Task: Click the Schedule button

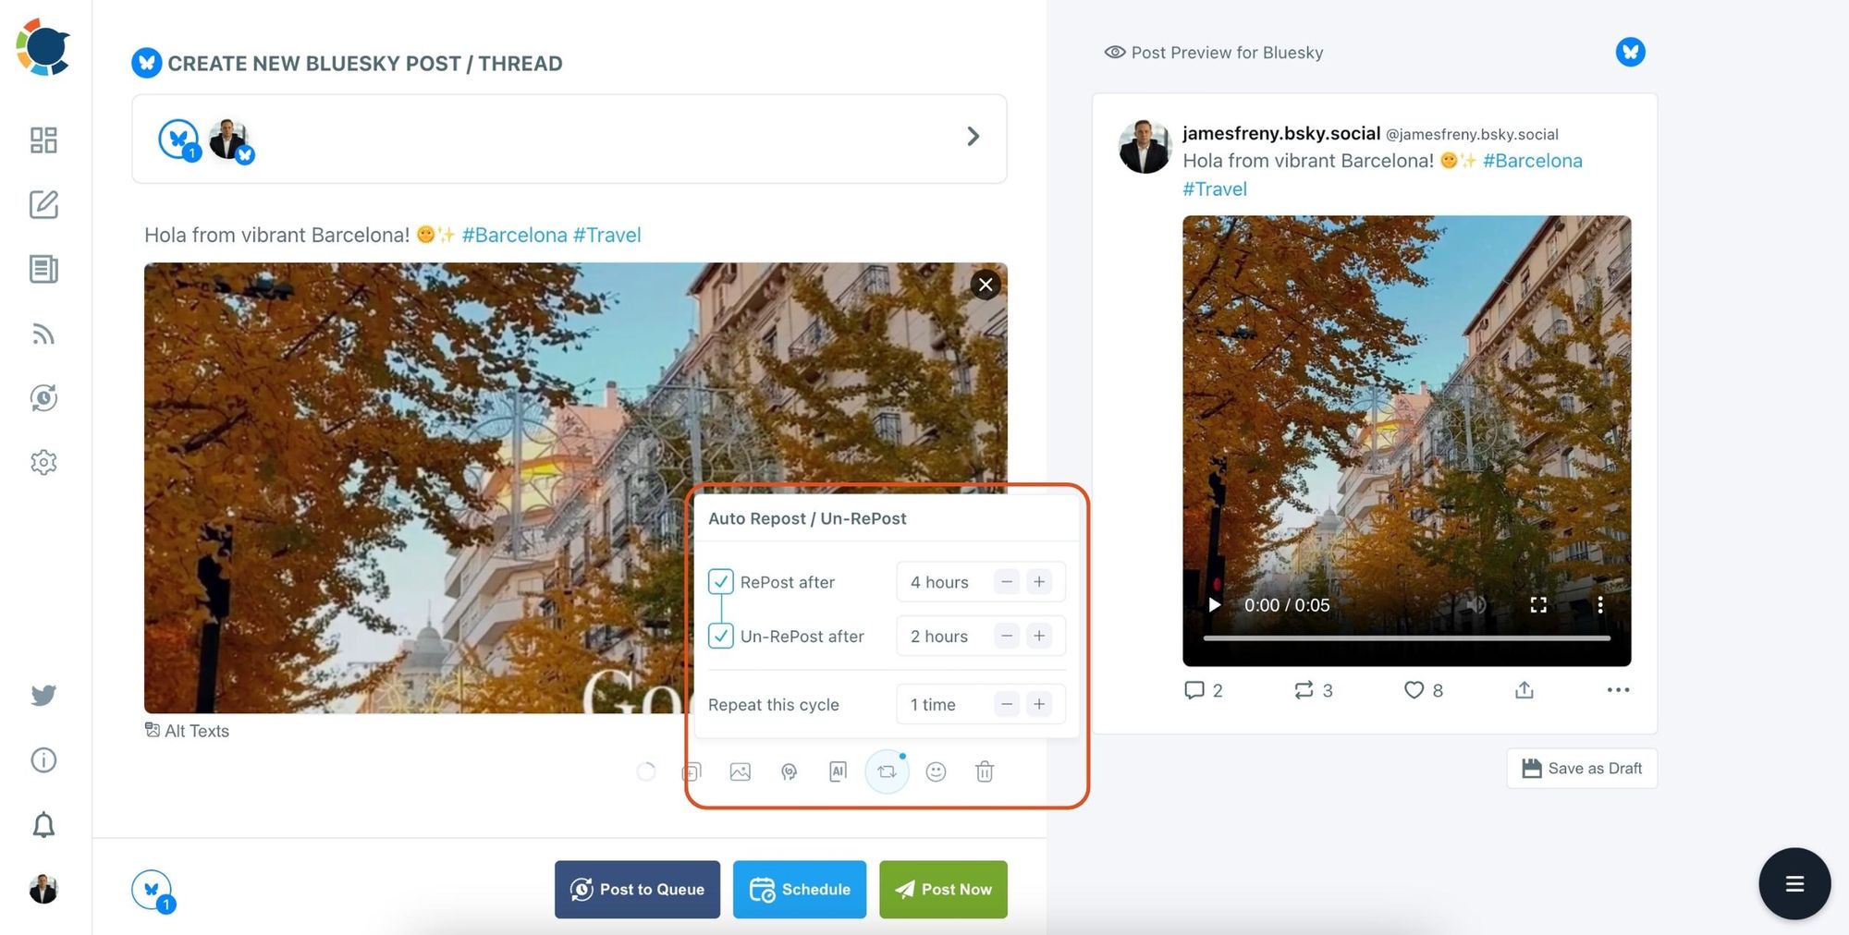Action: (800, 889)
